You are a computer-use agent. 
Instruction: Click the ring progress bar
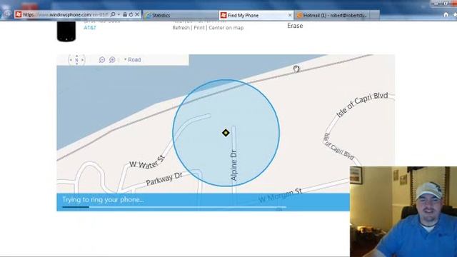click(174, 207)
